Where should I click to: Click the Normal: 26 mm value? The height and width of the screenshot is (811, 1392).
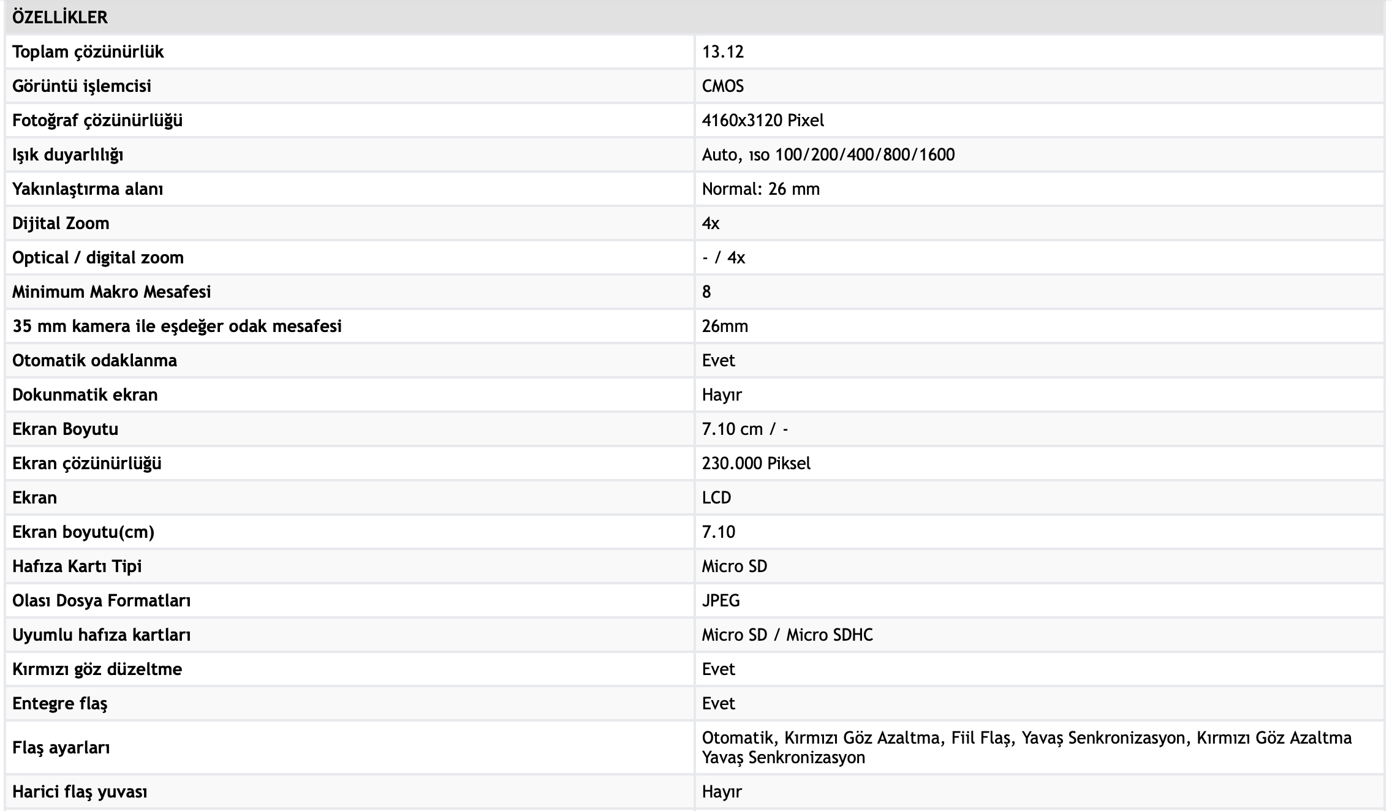[760, 189]
